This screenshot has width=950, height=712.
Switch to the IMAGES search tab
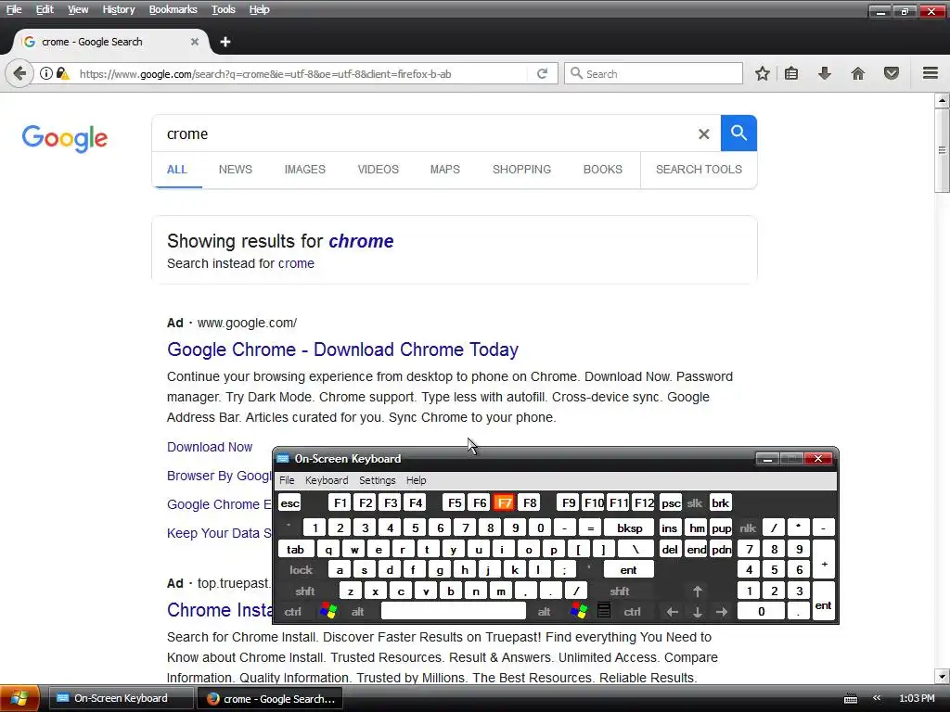[304, 170]
